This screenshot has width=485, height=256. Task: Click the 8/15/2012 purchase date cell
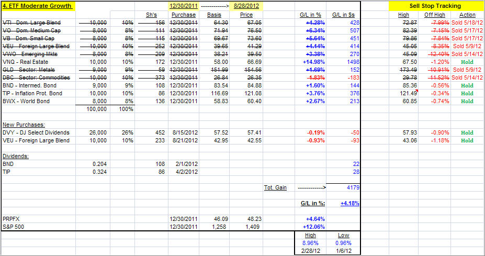[184, 132]
